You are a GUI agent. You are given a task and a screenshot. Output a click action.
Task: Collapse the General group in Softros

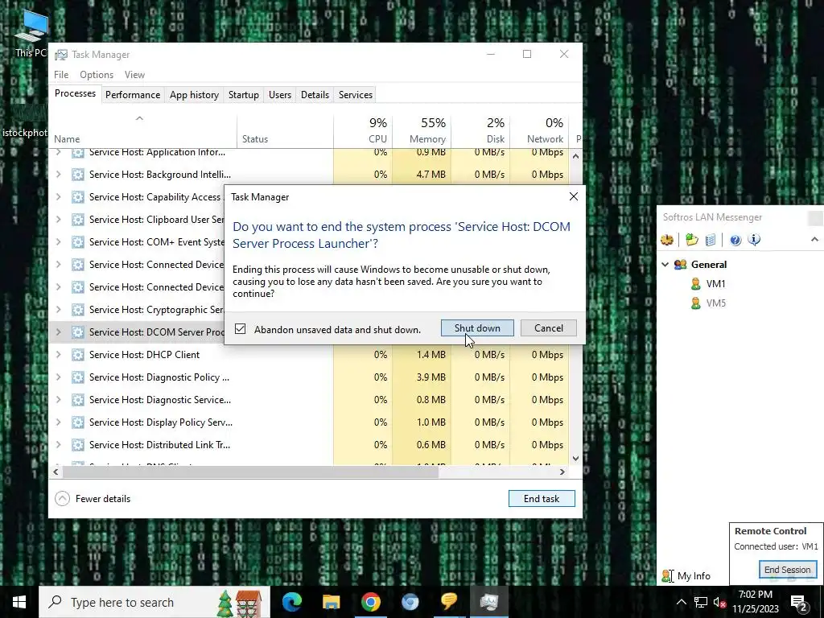665,264
